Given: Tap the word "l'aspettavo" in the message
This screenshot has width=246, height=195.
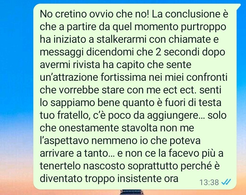Looking at the screenshot, I should (x=64, y=141).
